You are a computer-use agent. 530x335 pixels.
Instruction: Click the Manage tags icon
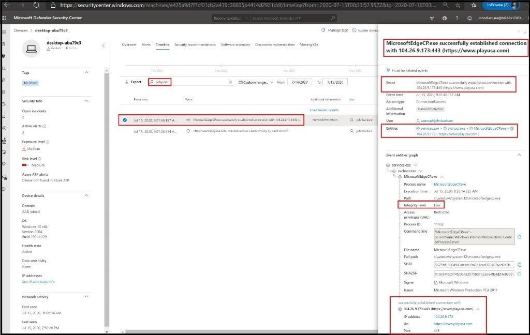click(x=323, y=30)
